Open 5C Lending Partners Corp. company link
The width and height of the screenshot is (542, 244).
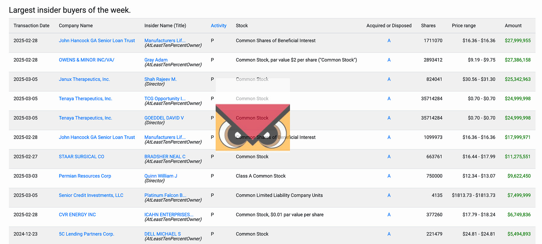86,234
